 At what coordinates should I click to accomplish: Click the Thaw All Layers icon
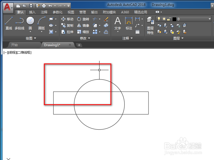[x=172, y=32]
